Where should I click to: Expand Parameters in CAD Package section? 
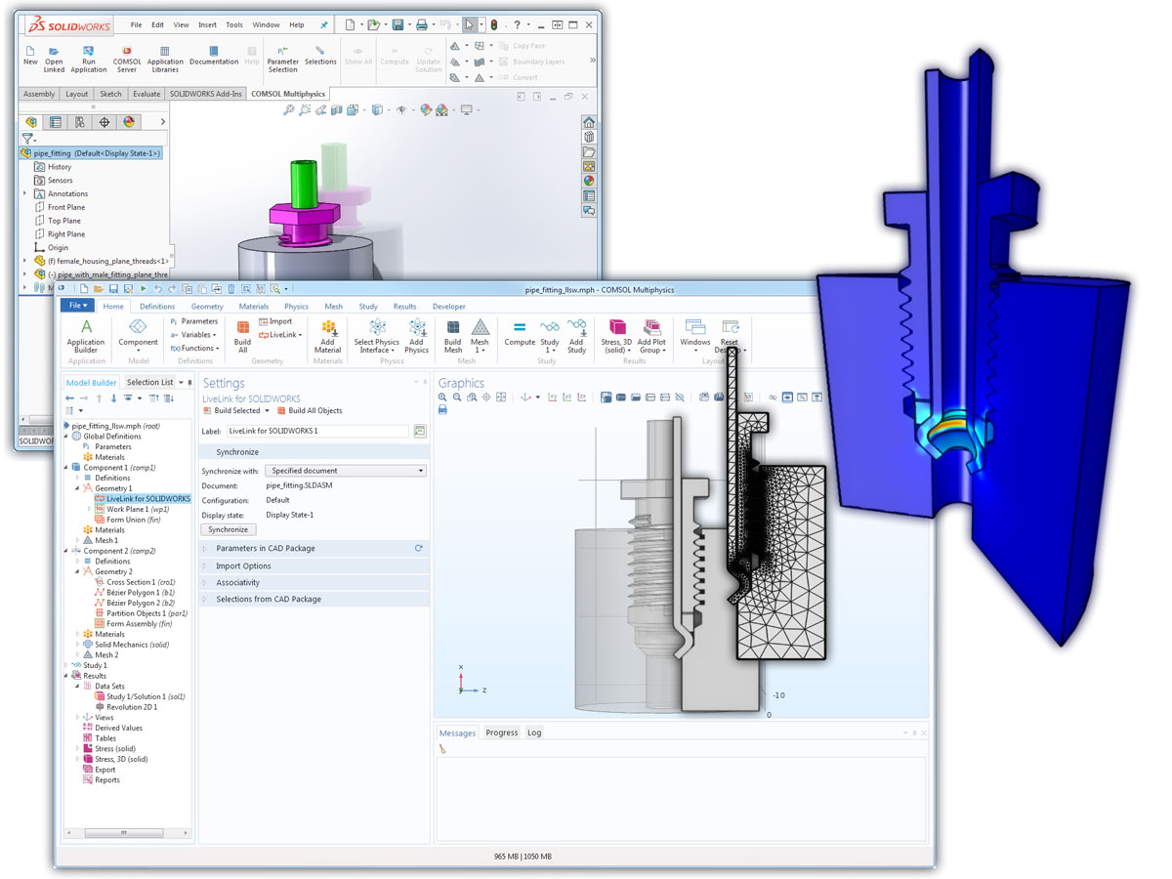coord(265,549)
